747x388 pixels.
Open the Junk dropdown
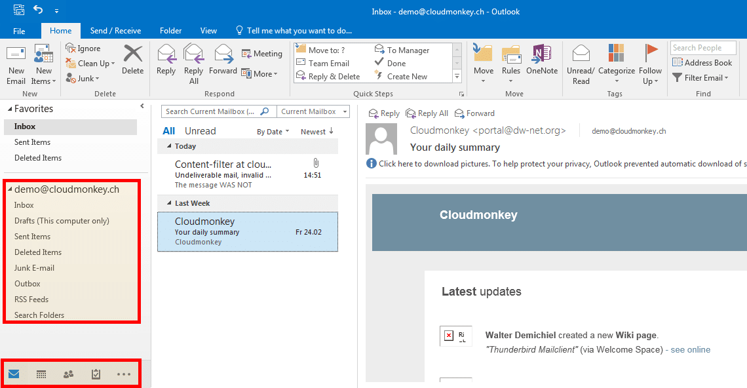(83, 79)
